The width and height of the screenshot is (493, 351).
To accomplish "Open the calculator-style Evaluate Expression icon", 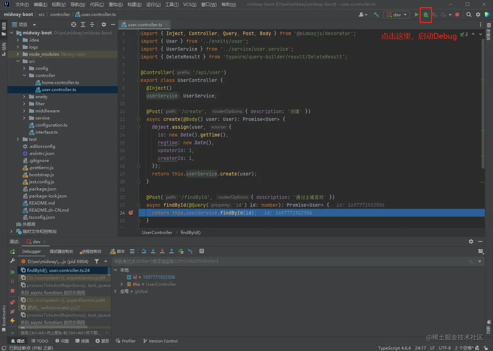I will [x=202, y=251].
